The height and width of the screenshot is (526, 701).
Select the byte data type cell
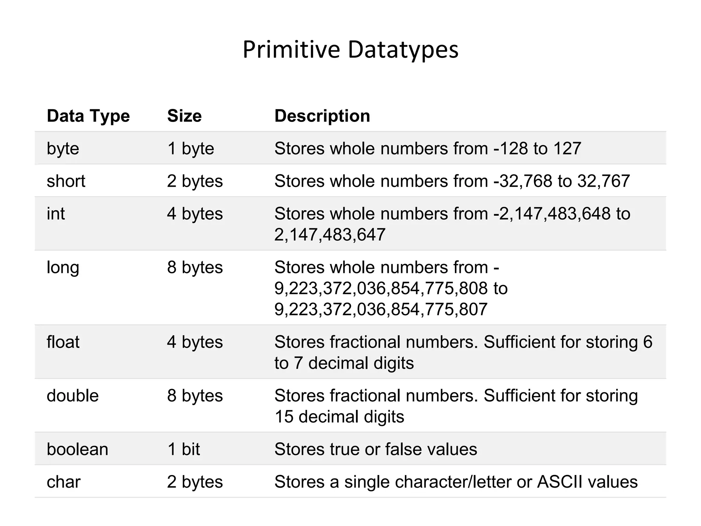63,149
